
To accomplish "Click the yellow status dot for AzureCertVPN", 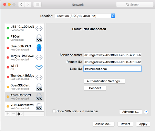I will pyautogui.click(x=8, y=97).
